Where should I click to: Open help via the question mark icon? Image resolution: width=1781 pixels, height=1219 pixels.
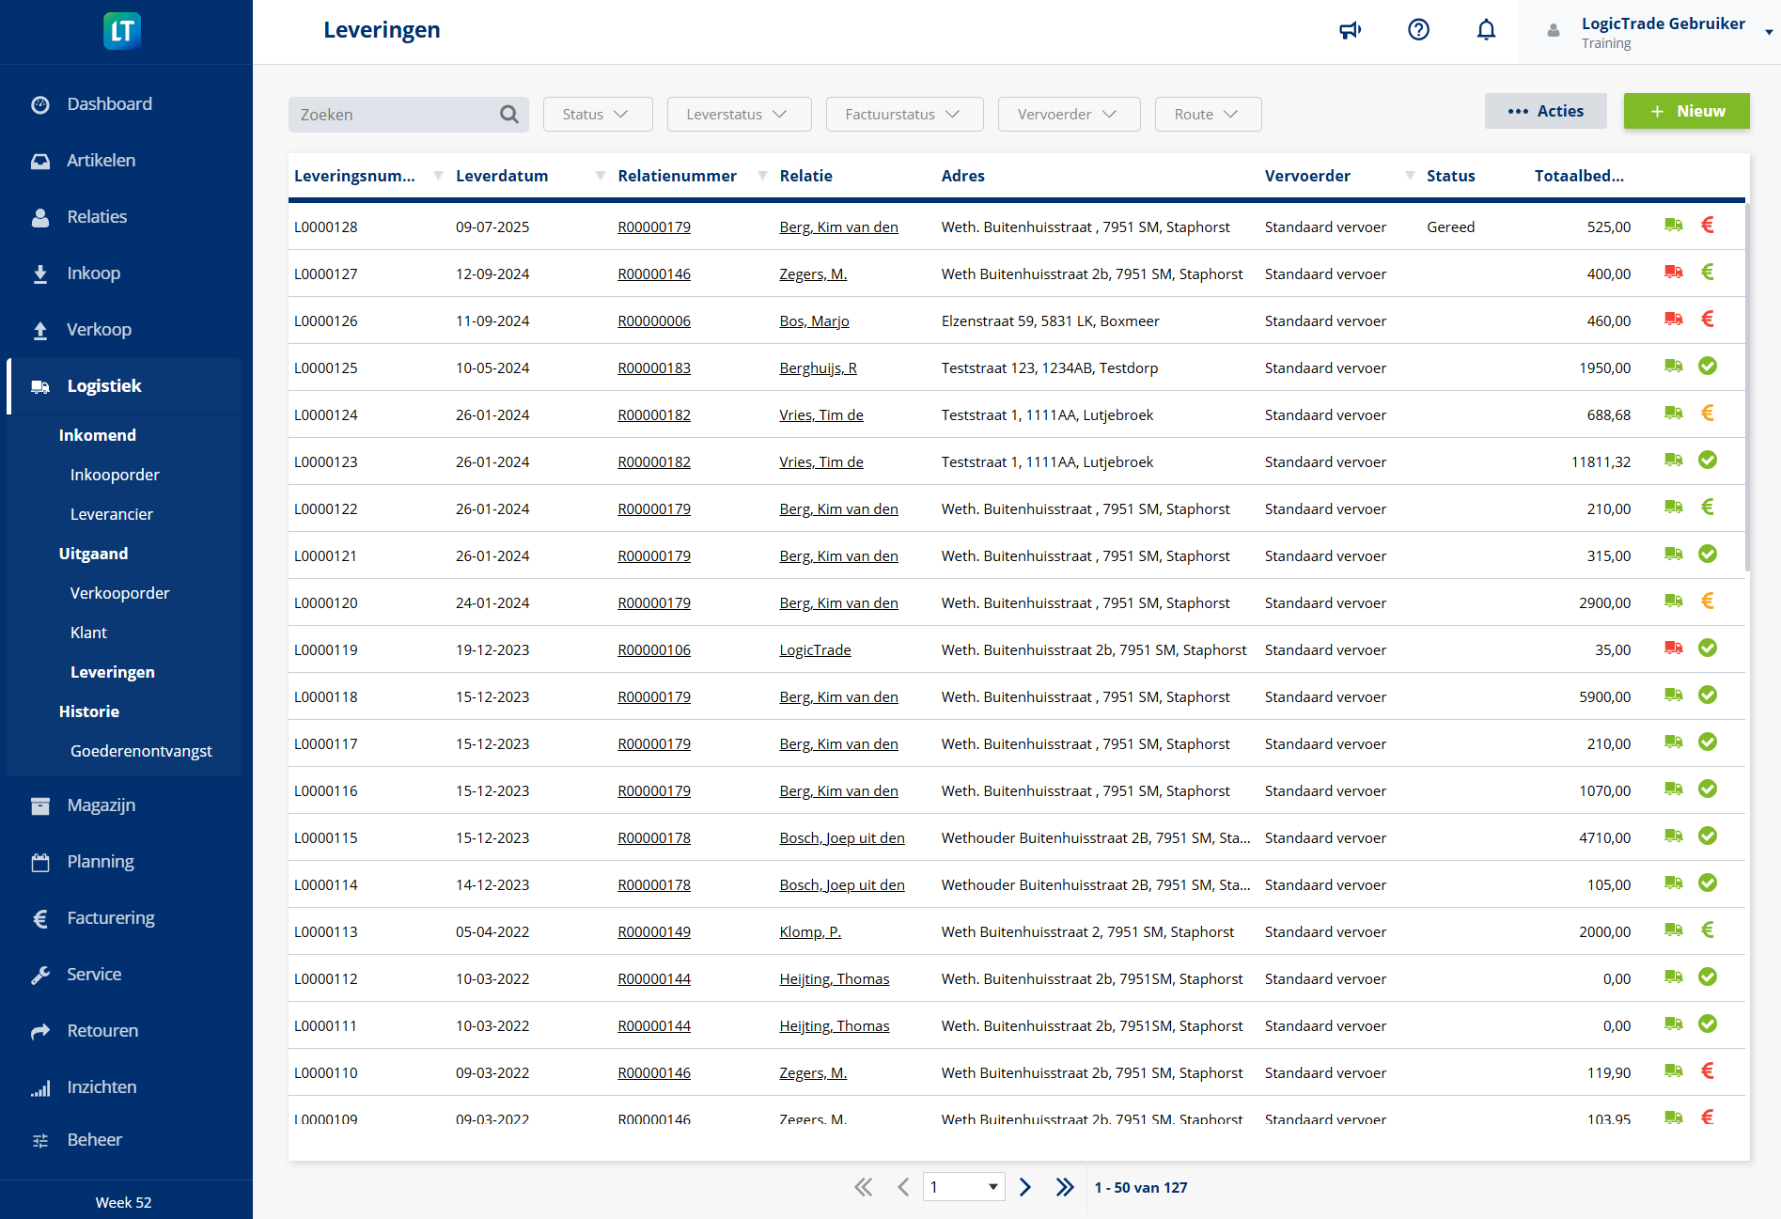[1418, 29]
